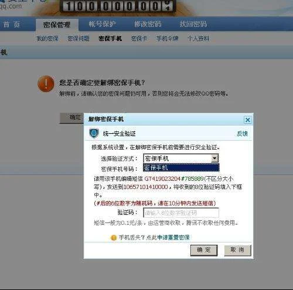Click the background page 确定 button

[71, 118]
